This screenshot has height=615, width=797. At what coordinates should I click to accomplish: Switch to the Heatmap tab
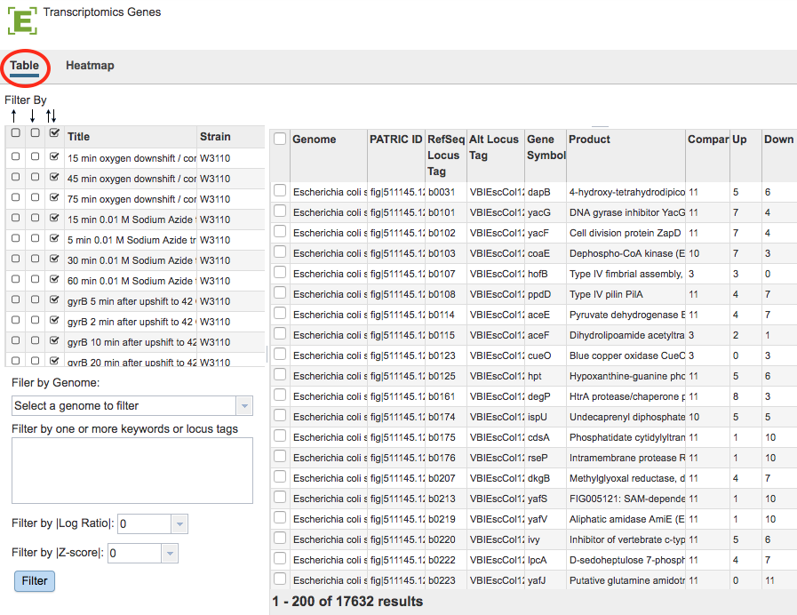pyautogui.click(x=90, y=66)
